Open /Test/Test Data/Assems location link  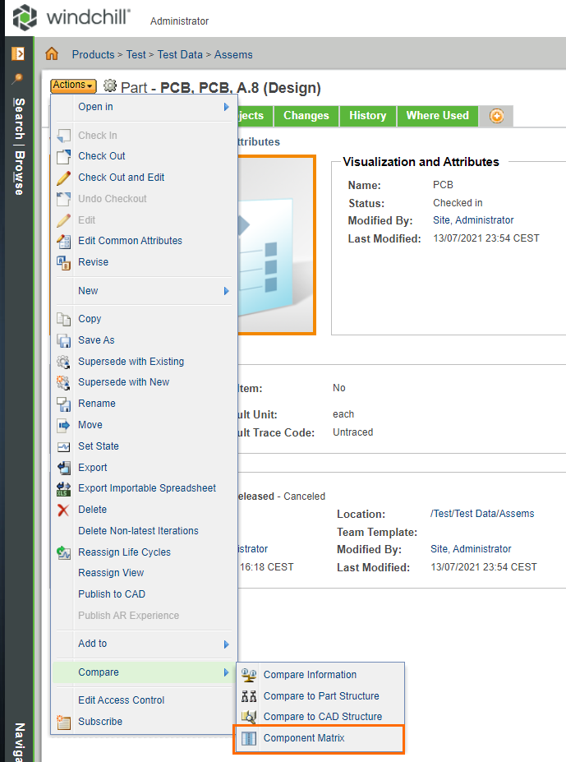click(482, 514)
